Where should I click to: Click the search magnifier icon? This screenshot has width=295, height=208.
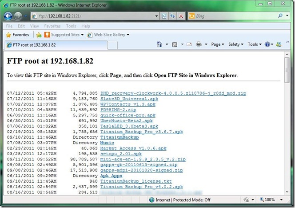[280, 16]
